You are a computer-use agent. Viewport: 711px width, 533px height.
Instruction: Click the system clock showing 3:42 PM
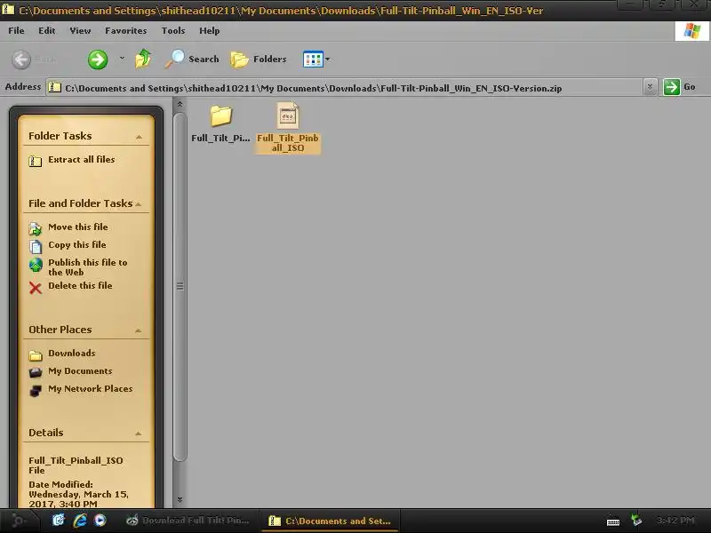(x=675, y=521)
